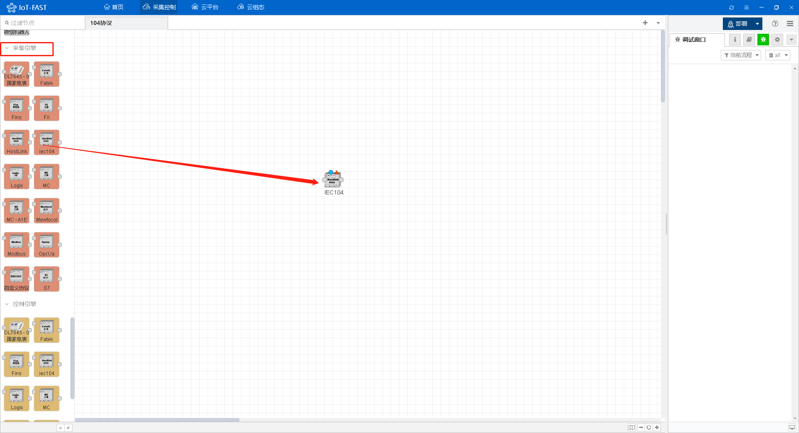
Task: Click the palette vertical scrollbar
Action: coord(72,358)
